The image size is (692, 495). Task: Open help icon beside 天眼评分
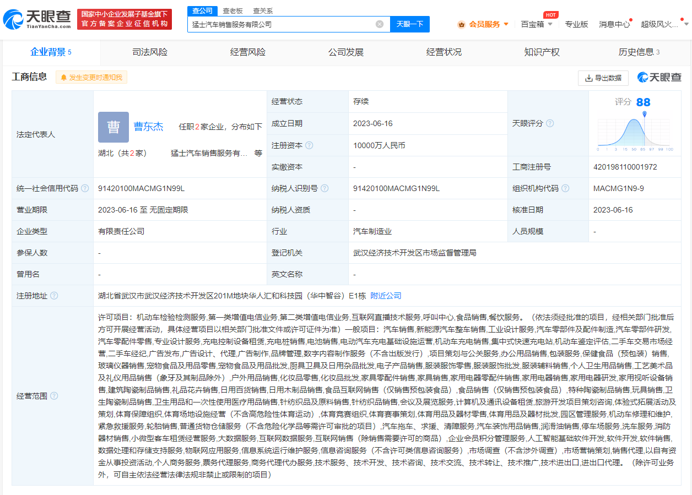[550, 123]
